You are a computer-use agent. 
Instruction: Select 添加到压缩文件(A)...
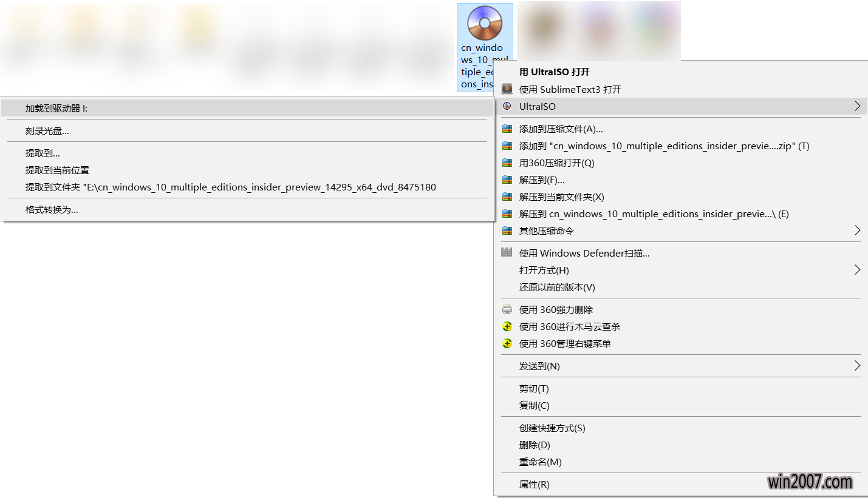pos(681,129)
